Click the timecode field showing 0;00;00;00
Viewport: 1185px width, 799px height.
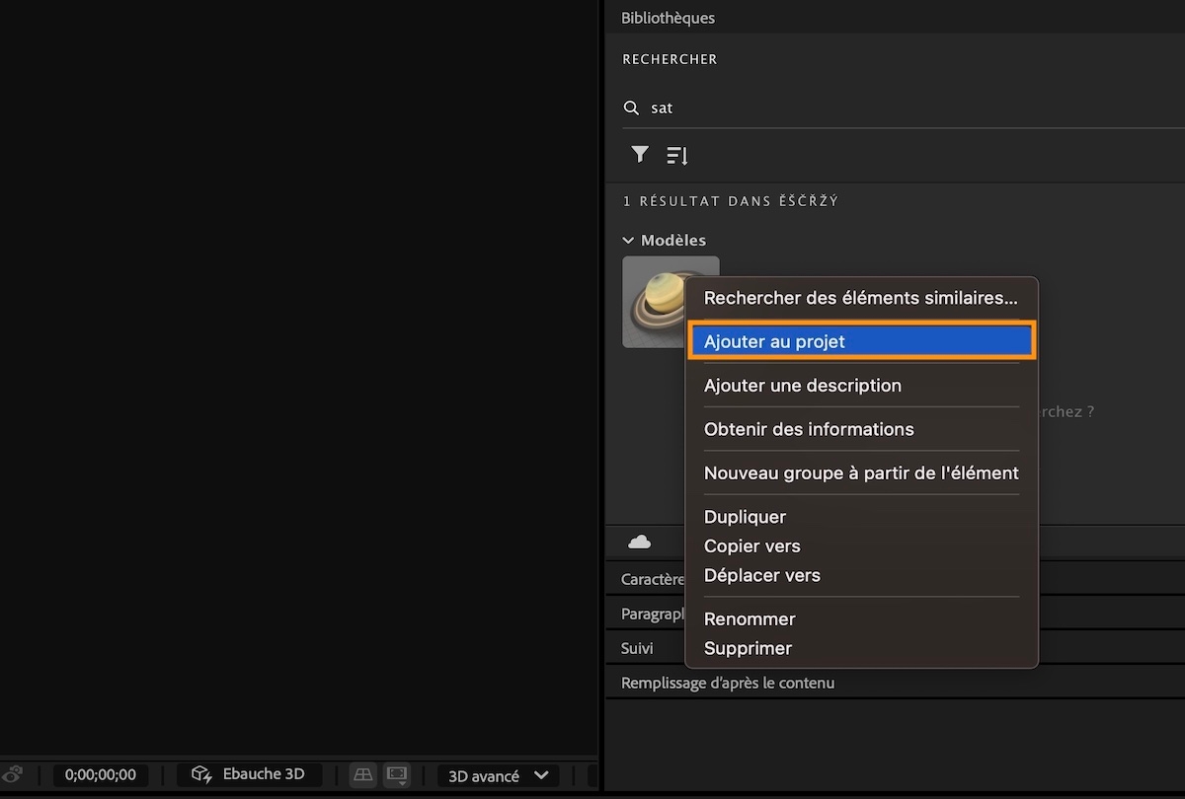[x=100, y=774]
